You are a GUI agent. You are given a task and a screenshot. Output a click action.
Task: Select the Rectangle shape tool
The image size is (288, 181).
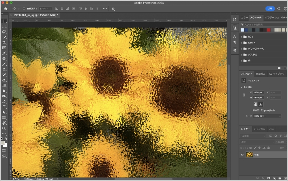(4, 118)
